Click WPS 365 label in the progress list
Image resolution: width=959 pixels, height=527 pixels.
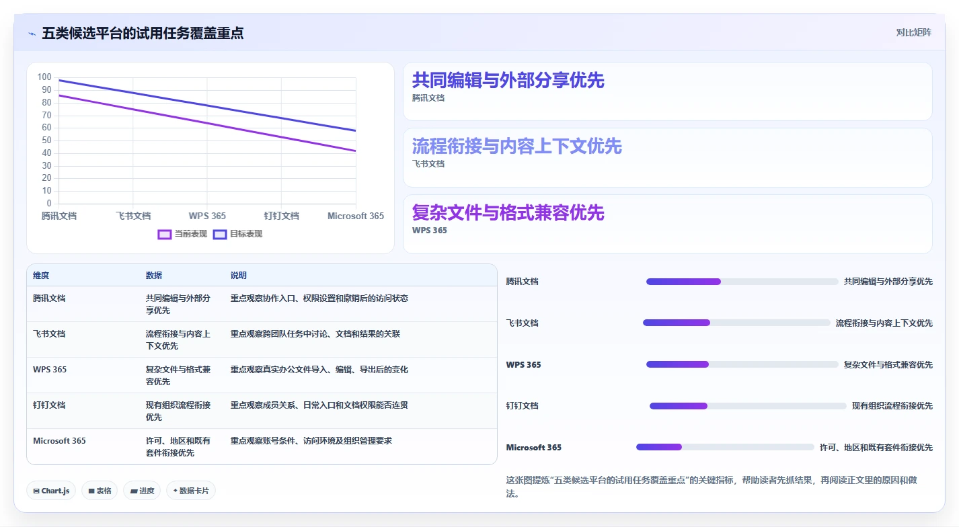(x=523, y=365)
